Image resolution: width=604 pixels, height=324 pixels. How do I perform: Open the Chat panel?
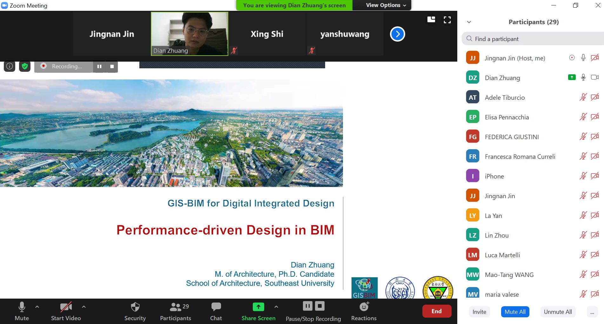216,307
